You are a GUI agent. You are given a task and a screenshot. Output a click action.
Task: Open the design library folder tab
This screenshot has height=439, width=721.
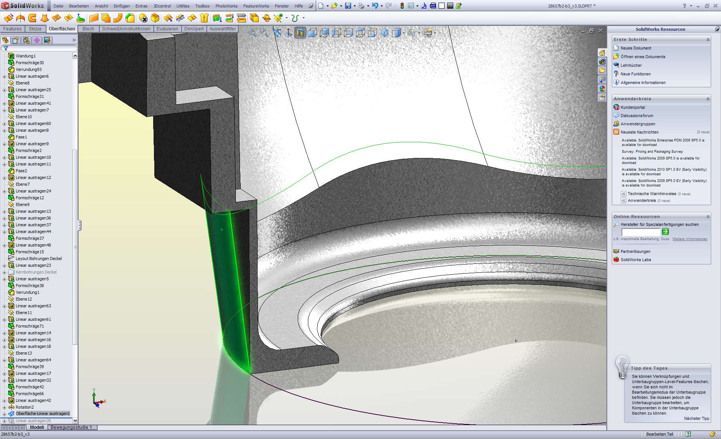click(602, 62)
